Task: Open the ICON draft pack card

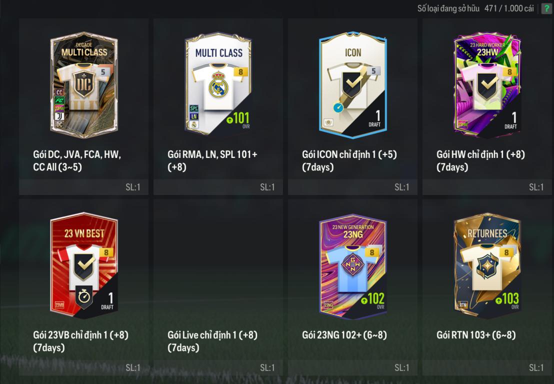Action: [353, 85]
